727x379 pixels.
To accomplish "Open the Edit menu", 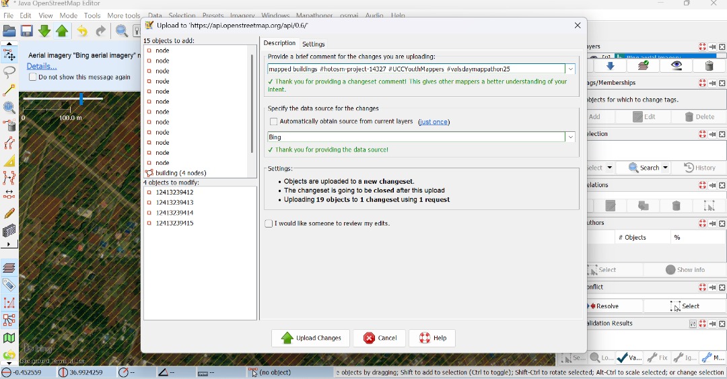I will click(26, 15).
